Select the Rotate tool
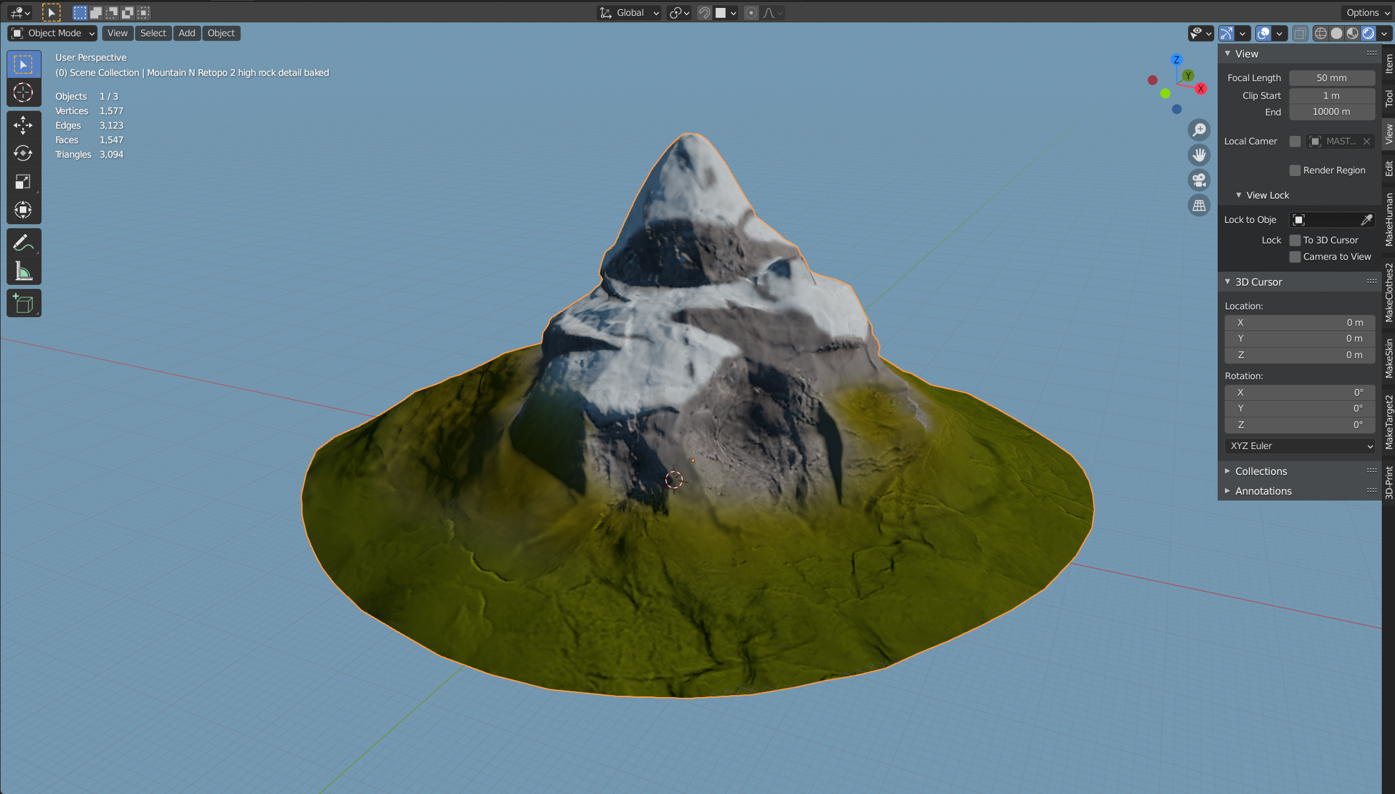This screenshot has height=794, width=1395. [23, 154]
